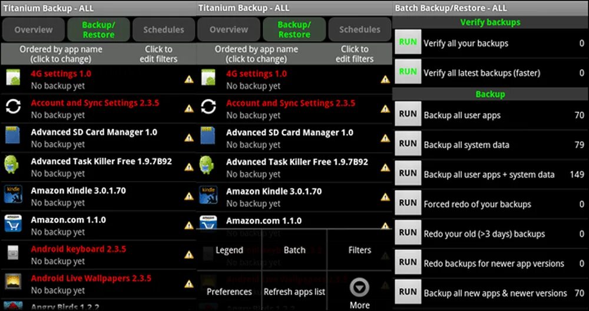Click Advanced Task Killer android icon, left screen
This screenshot has width=589, height=311.
click(x=11, y=165)
